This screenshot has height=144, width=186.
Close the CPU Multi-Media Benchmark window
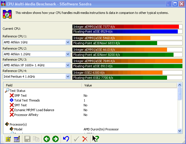coord(181,4)
